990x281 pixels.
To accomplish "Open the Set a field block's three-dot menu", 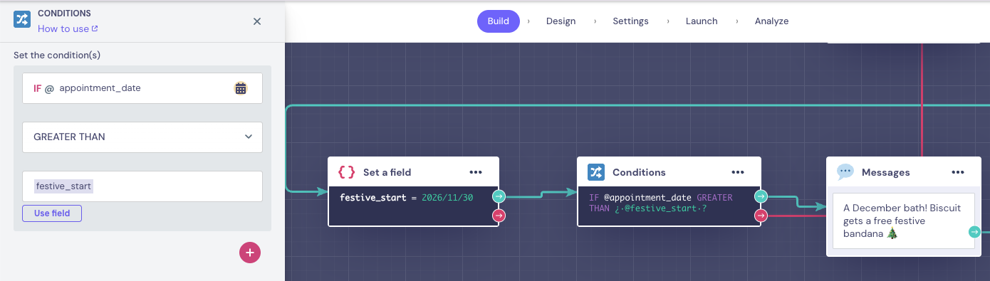I will click(476, 172).
